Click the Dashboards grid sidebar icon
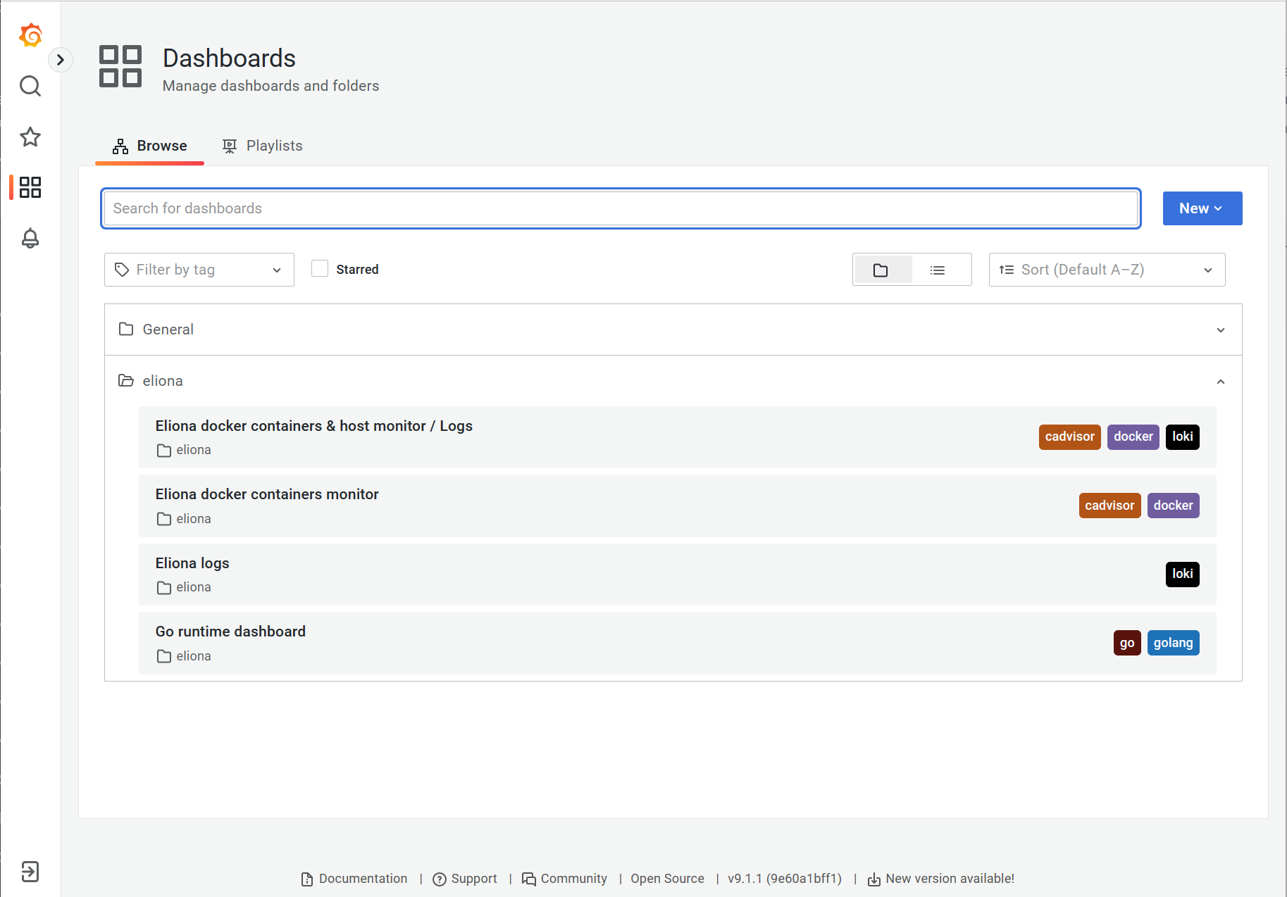Viewport: 1287px width, 897px height. (x=30, y=187)
